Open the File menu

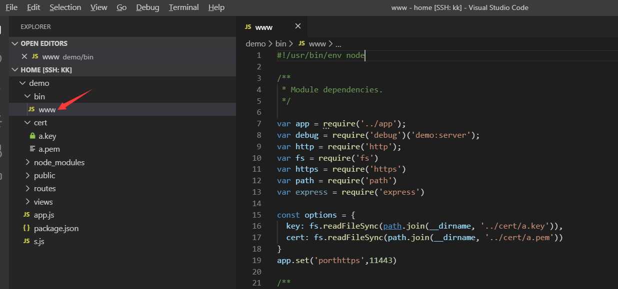tap(11, 7)
